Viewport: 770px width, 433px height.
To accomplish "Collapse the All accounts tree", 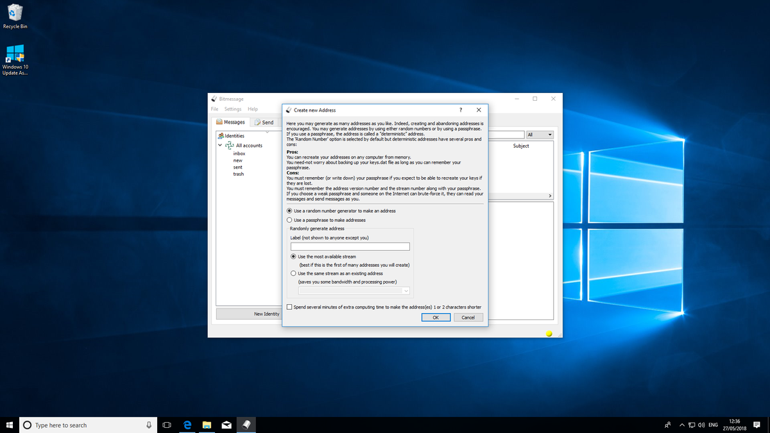I will coord(220,145).
